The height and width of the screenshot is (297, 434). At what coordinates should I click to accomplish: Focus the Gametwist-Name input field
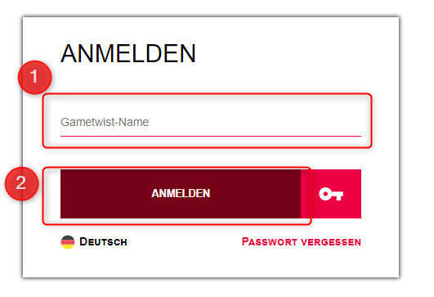tap(211, 122)
